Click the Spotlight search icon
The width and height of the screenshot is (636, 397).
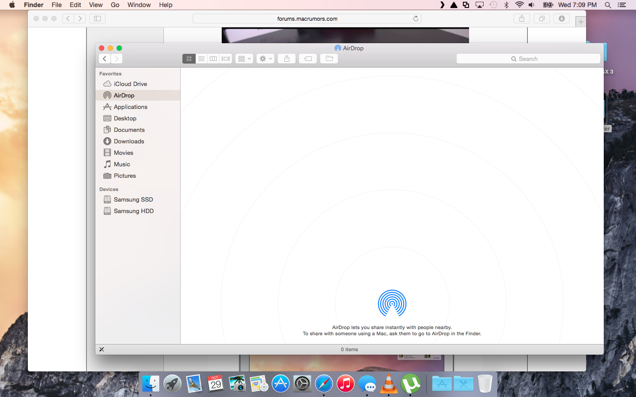point(608,5)
